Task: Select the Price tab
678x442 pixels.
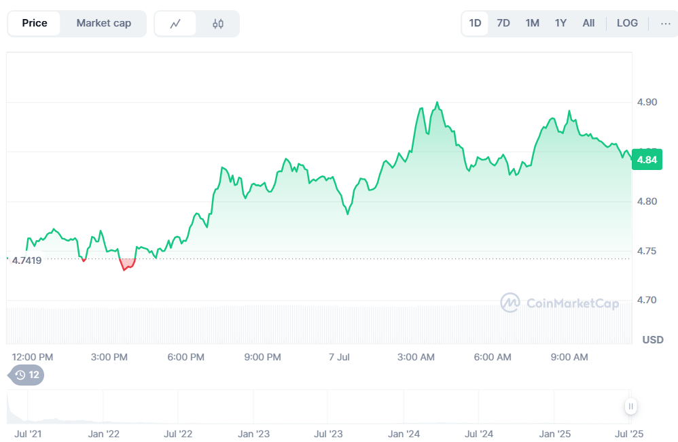Action: (35, 23)
